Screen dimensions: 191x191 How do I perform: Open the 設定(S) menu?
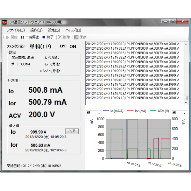[54, 30]
